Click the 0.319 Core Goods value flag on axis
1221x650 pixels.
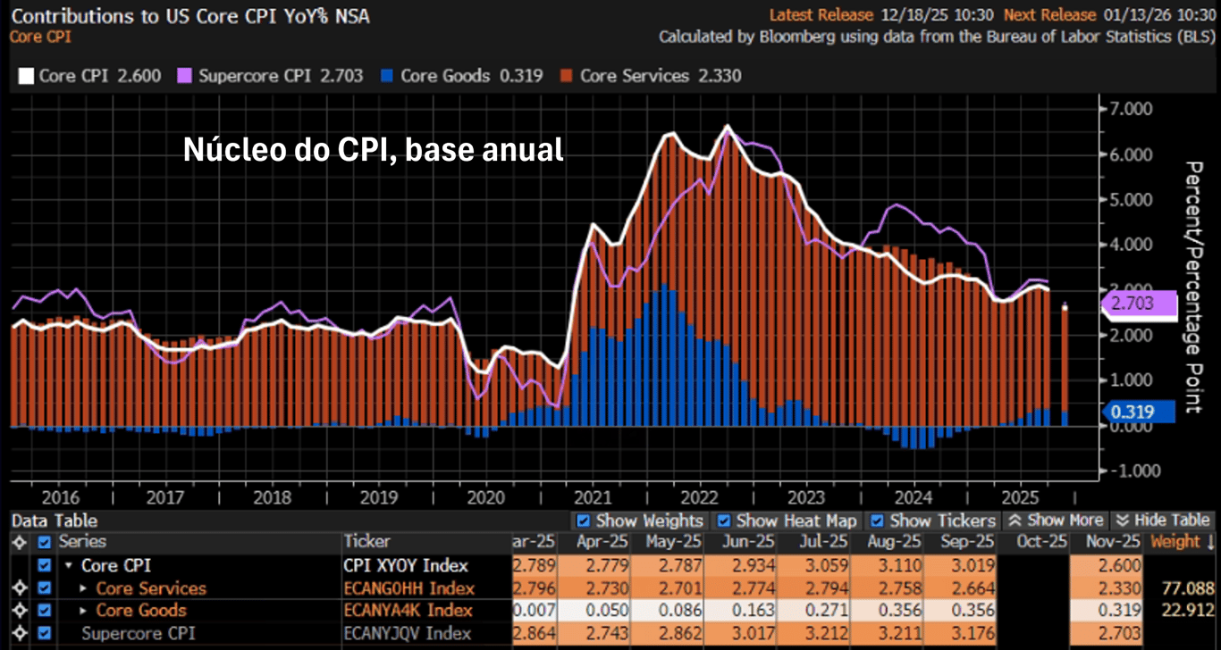1139,412
